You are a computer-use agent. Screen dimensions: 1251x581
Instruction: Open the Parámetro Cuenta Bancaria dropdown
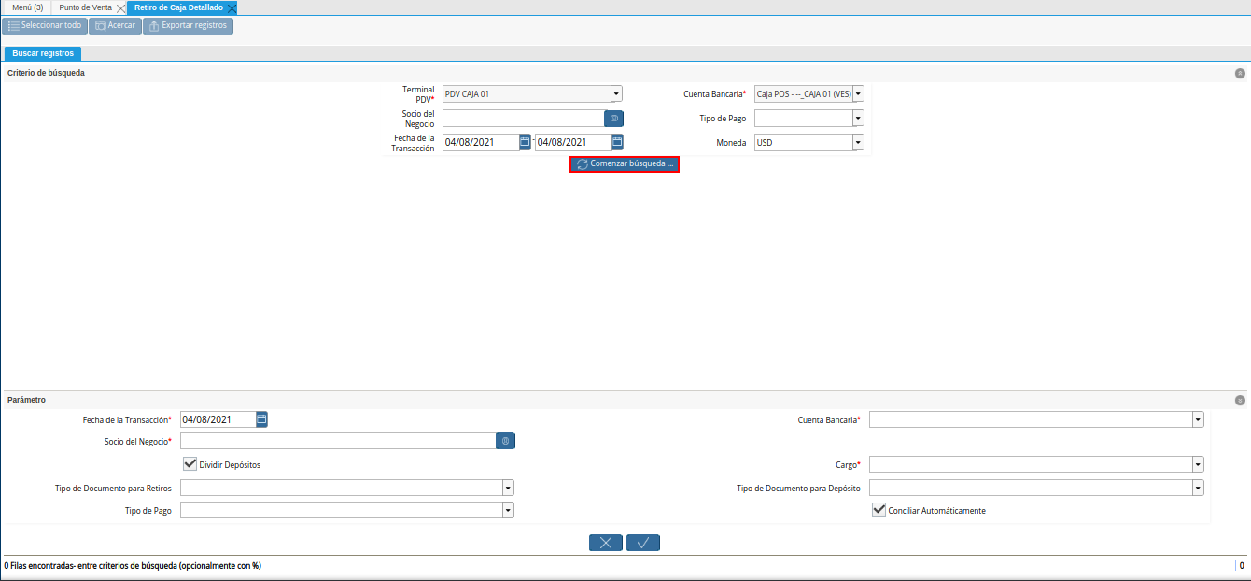pyautogui.click(x=1198, y=419)
